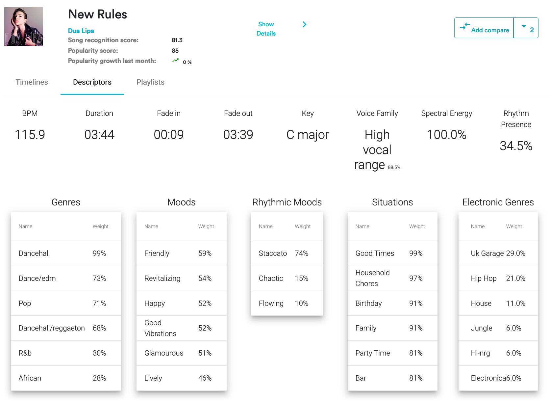Viewport: 550px width, 401px height.
Task: Open the Playlists tab
Action: tap(150, 82)
